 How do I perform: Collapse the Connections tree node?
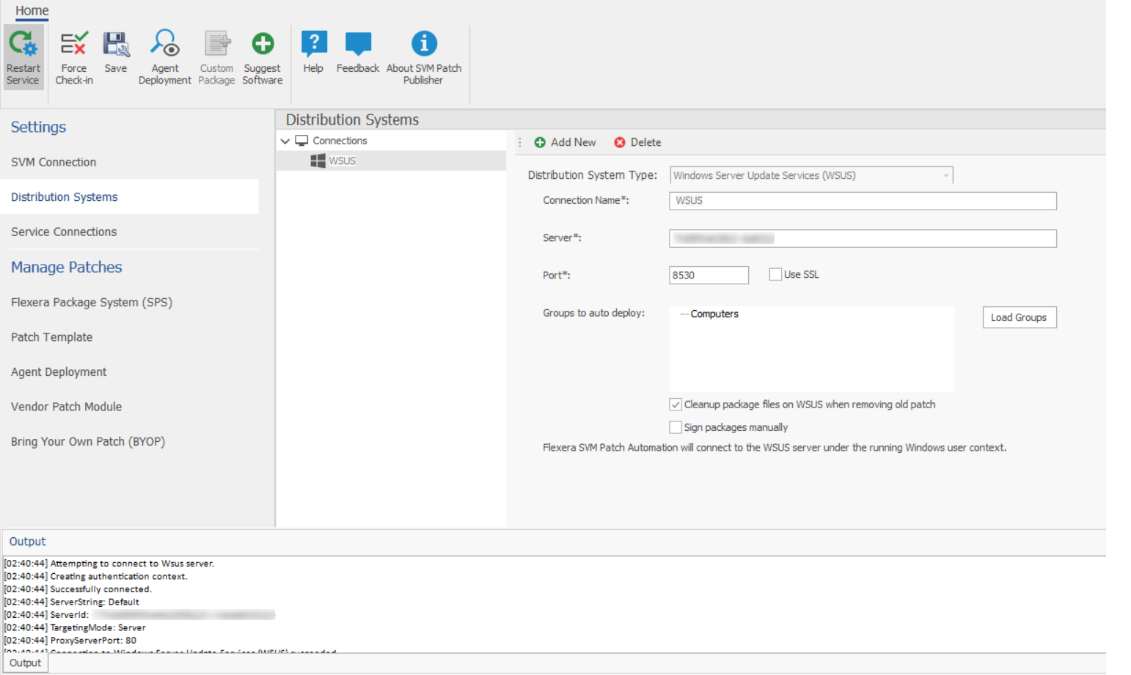pos(285,141)
